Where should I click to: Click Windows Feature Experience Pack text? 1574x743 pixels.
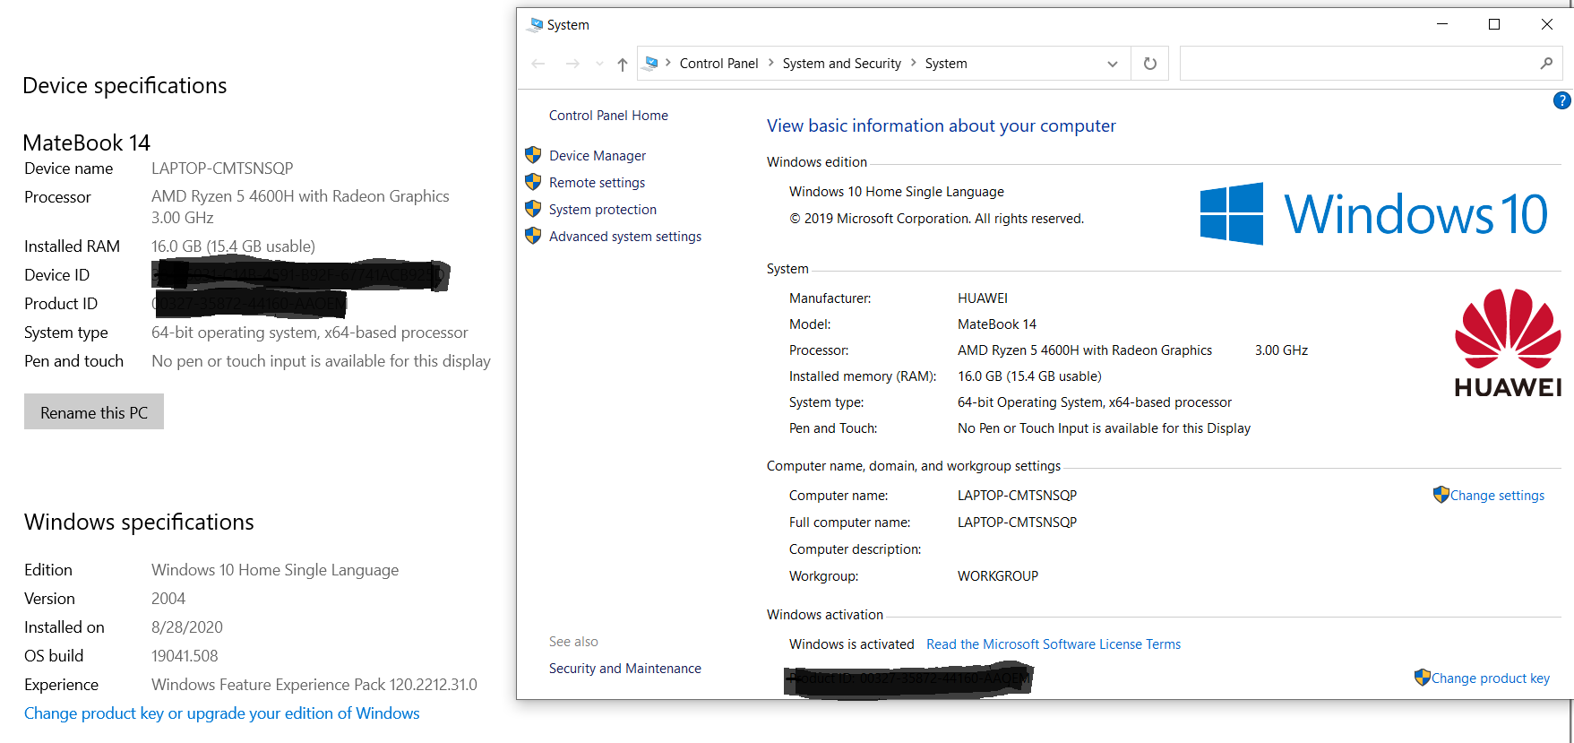point(314,685)
